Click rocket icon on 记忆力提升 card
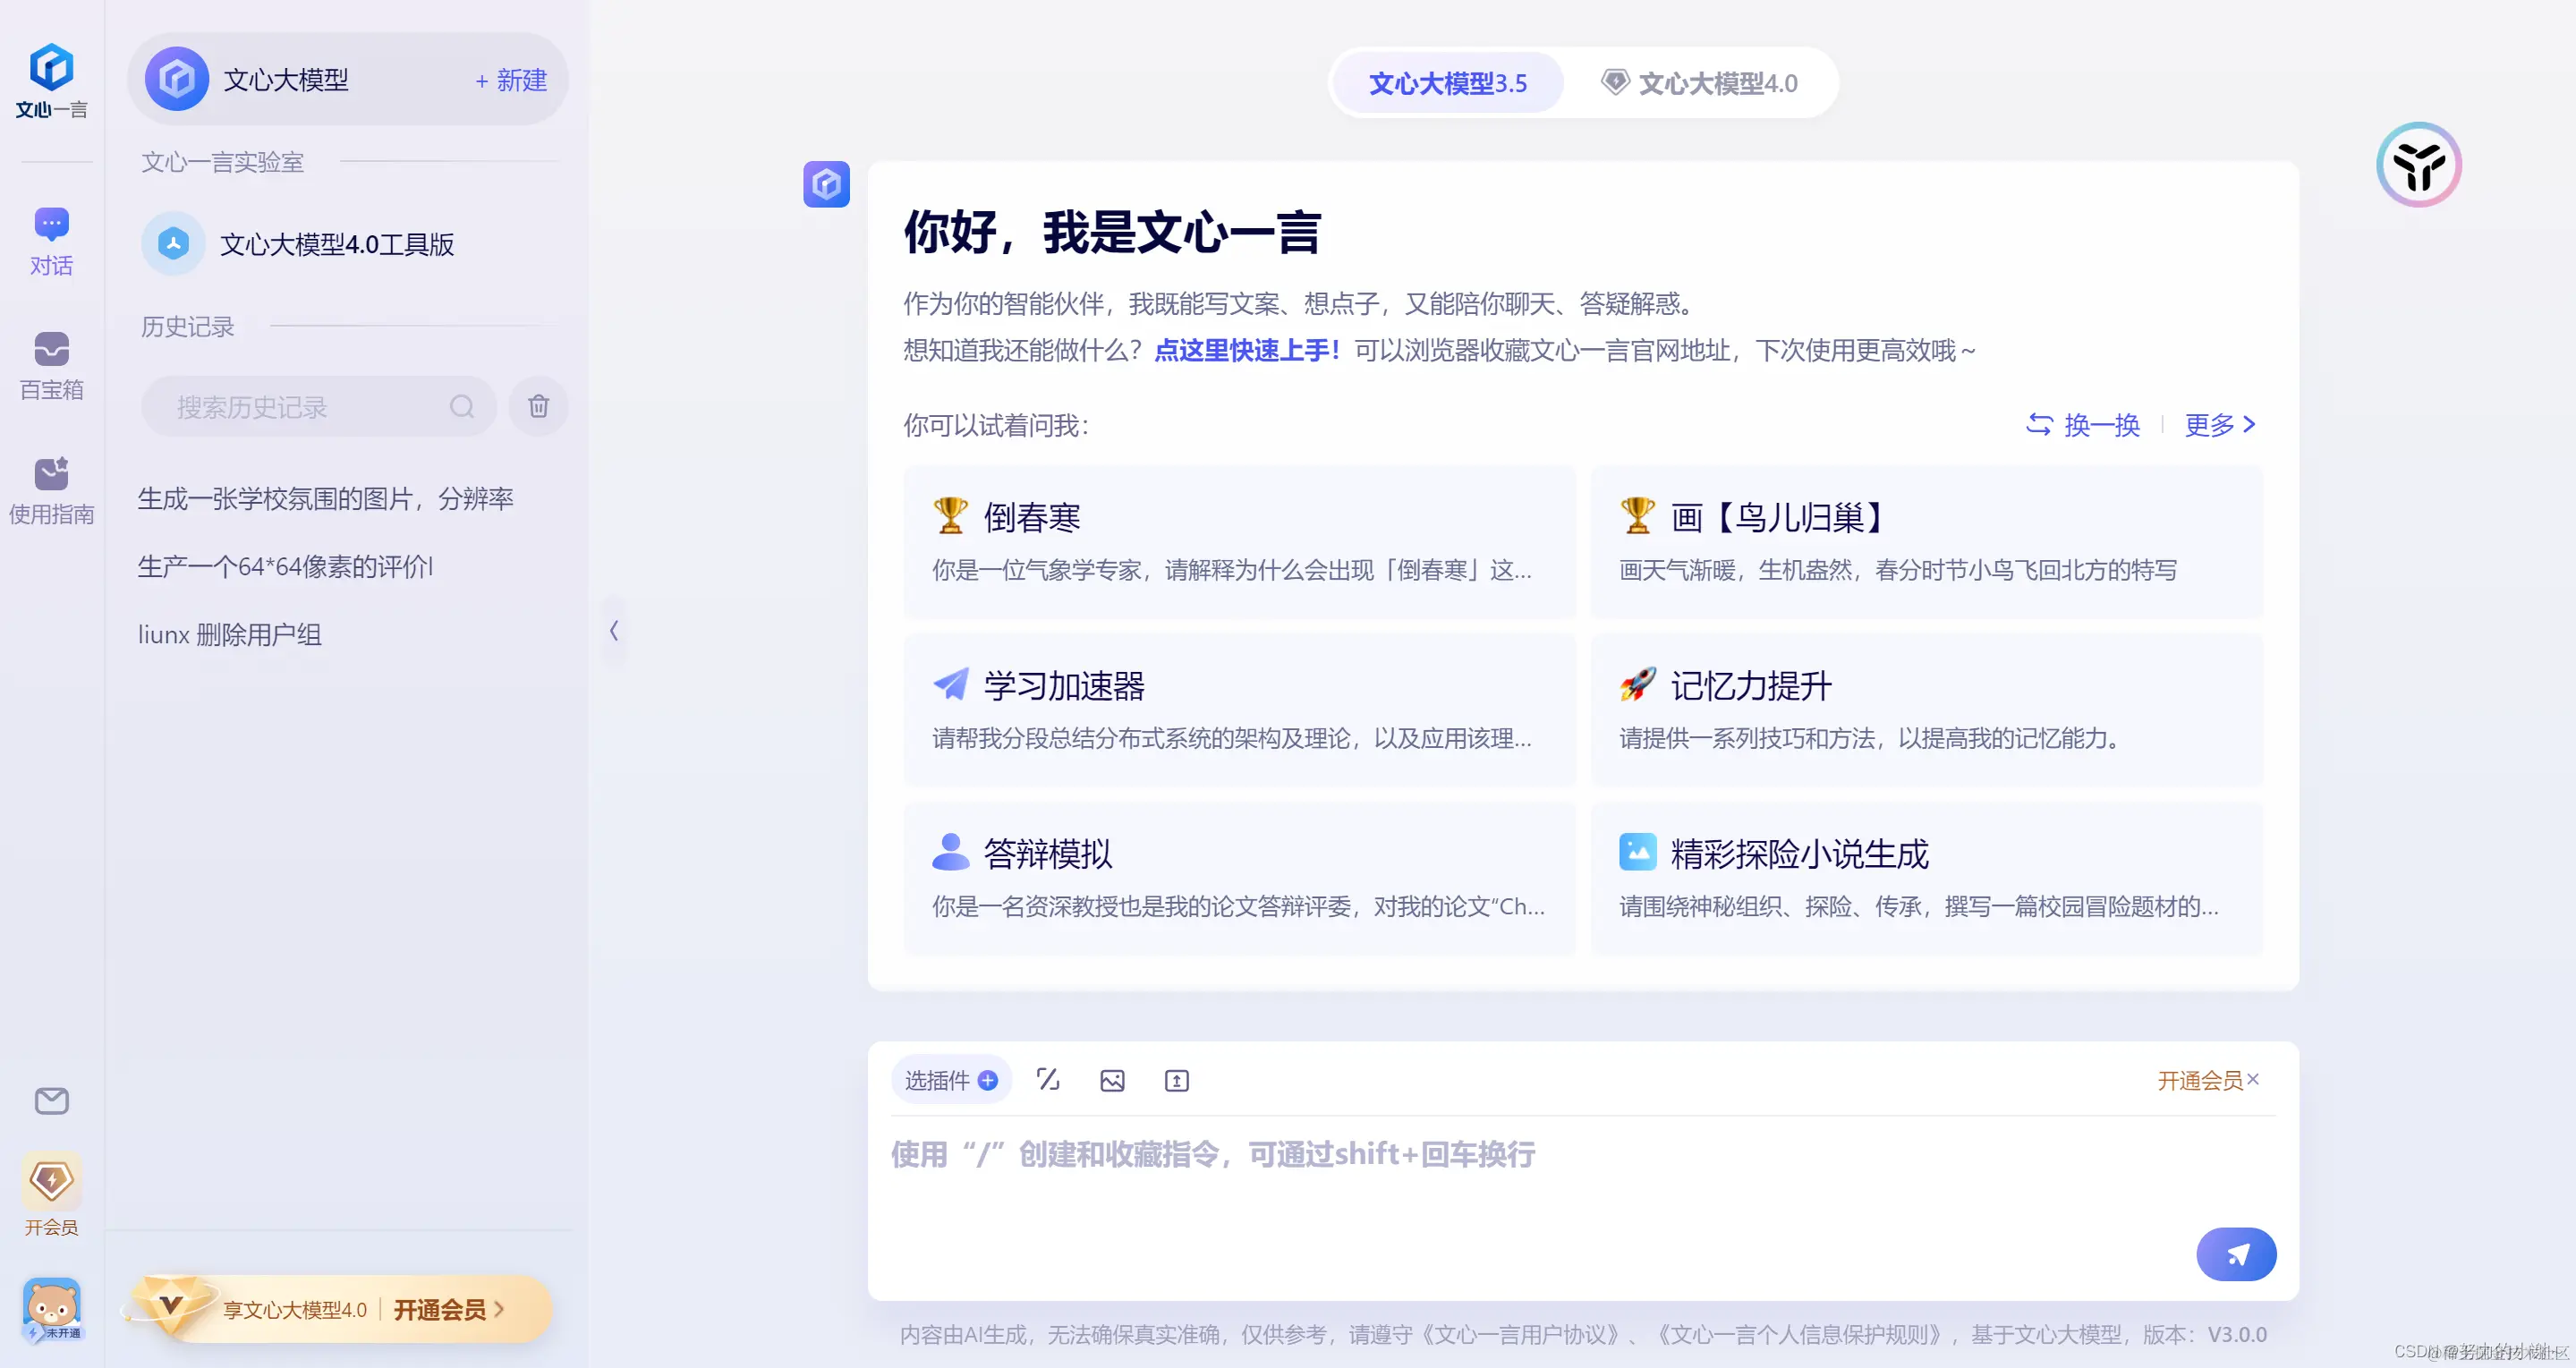Screen dimensions: 2576x1368 [1637, 684]
